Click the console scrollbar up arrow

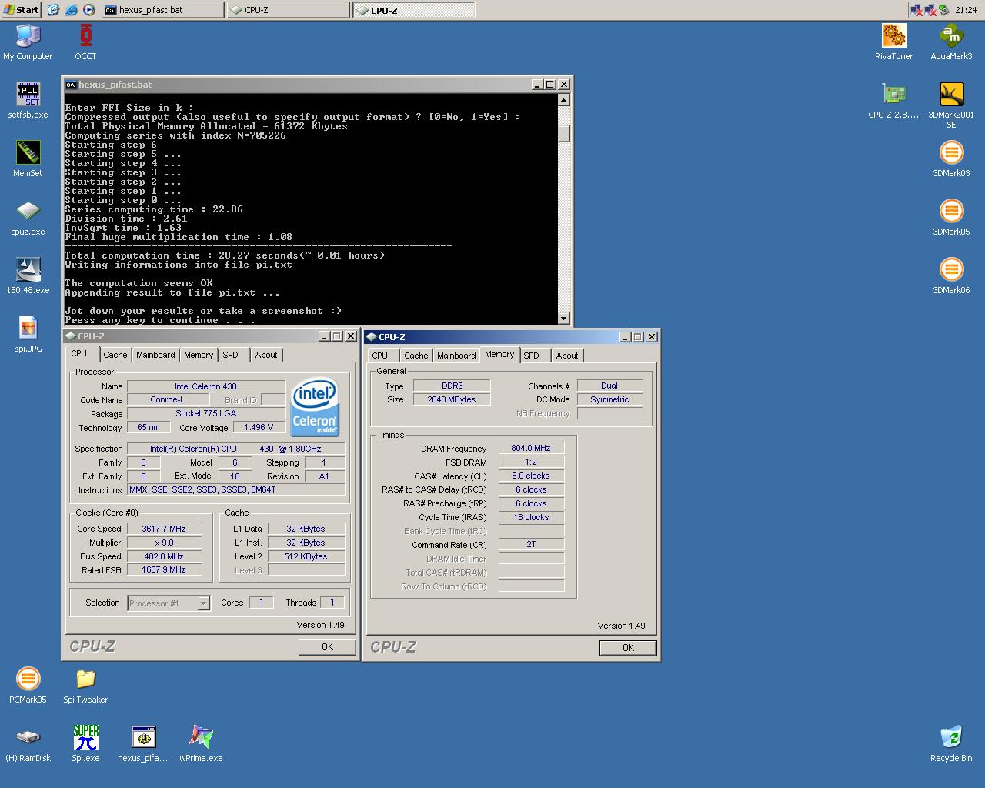564,100
